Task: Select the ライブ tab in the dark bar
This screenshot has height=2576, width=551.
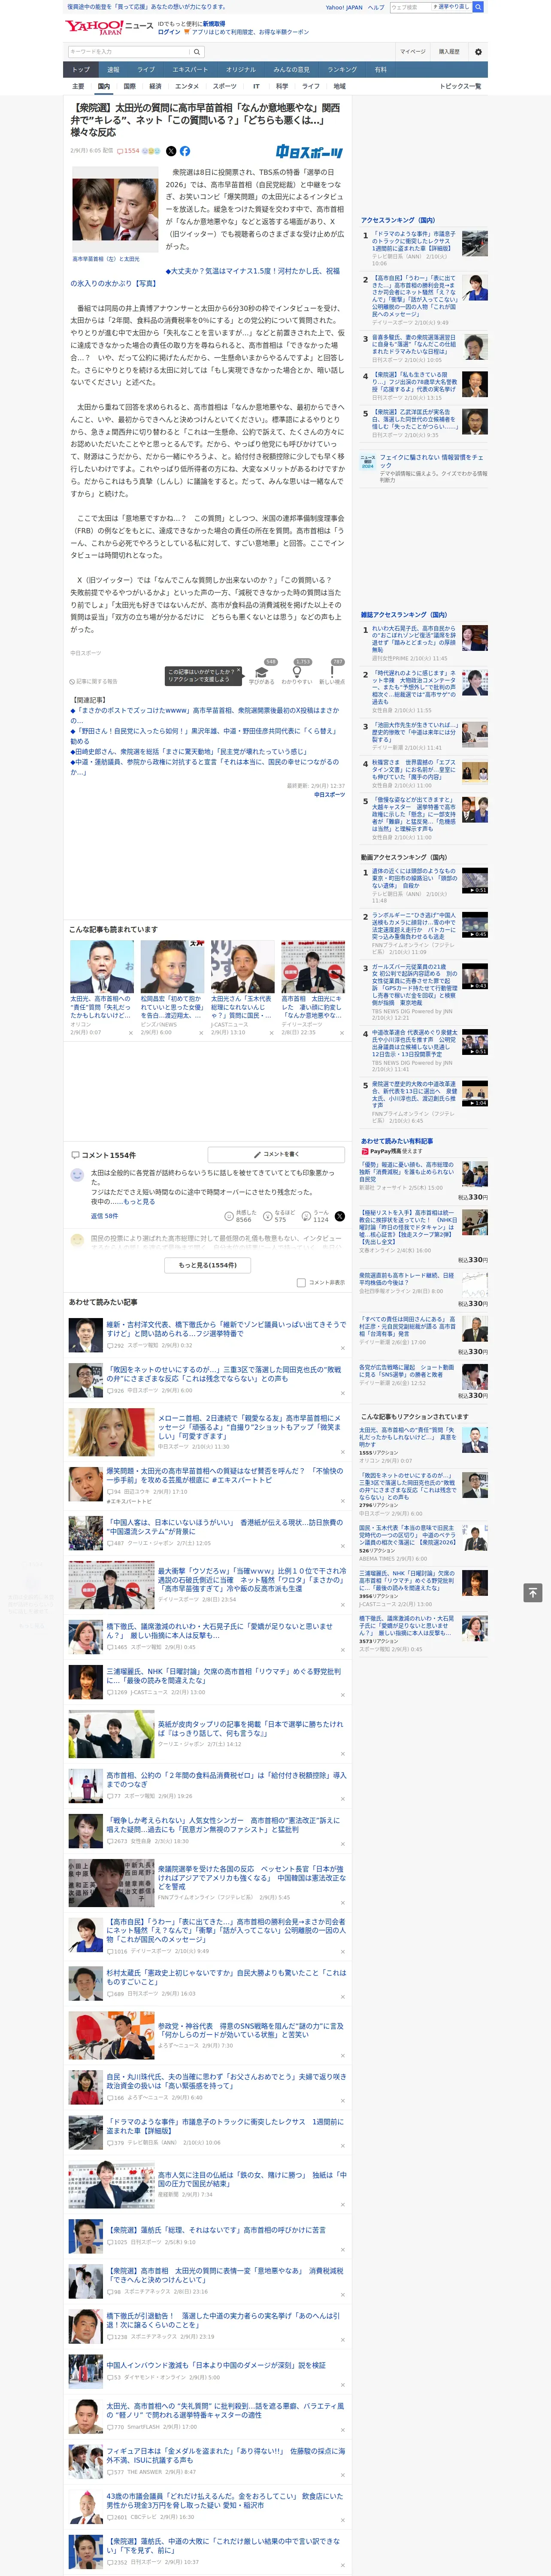Action: 146,69
